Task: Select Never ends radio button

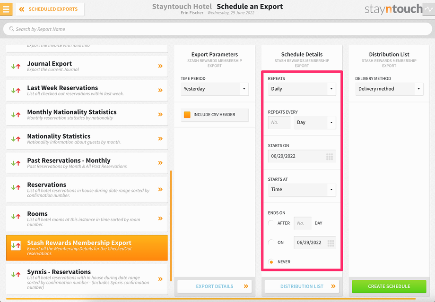Action: [x=271, y=262]
